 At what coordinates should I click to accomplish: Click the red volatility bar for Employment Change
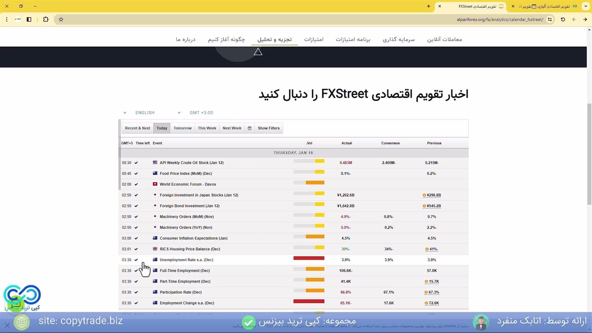tap(308, 302)
